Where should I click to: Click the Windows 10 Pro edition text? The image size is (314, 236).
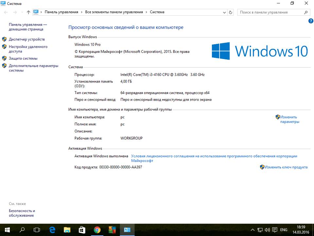88,45
